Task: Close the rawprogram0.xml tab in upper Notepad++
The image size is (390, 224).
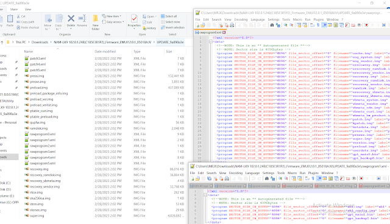Action: tap(224, 32)
